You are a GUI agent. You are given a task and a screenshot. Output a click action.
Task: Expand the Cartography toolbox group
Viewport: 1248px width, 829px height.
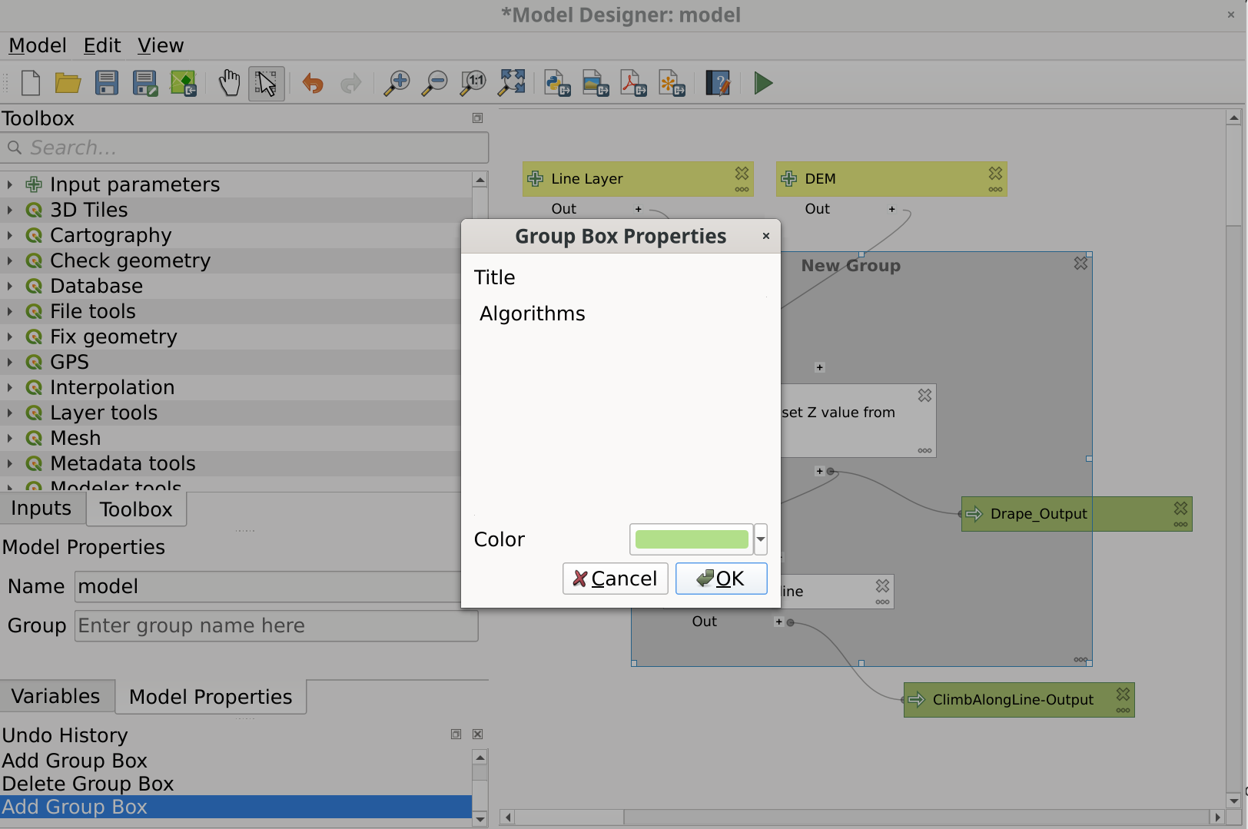(x=9, y=236)
